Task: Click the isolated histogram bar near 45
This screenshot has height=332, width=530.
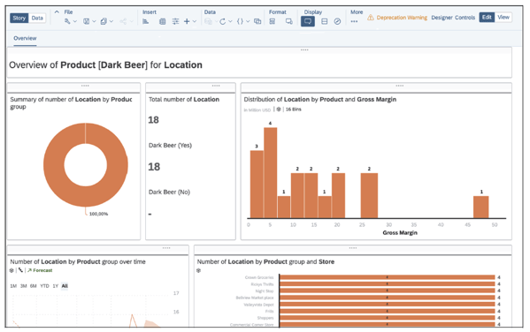Action: (480, 207)
